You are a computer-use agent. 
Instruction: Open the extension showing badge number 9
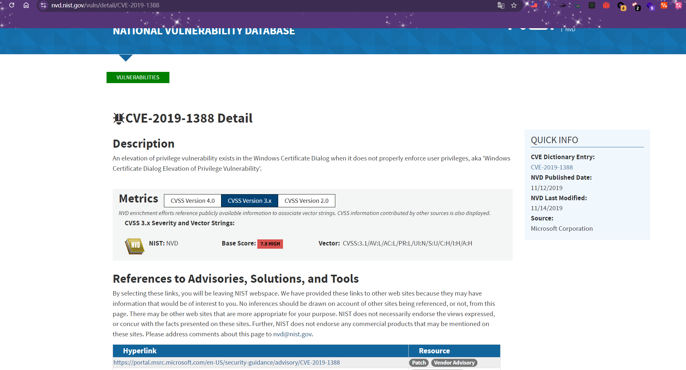click(650, 6)
